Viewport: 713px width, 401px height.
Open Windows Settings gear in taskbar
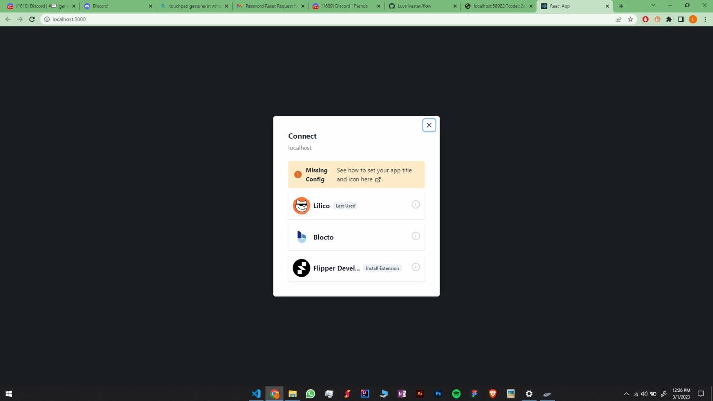(x=529, y=394)
